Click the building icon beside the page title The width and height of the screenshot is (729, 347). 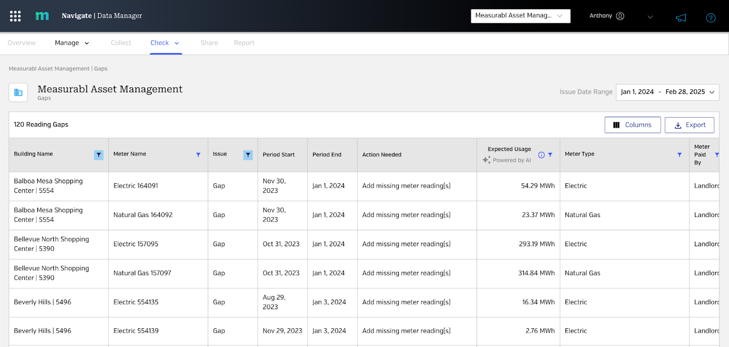pyautogui.click(x=18, y=93)
